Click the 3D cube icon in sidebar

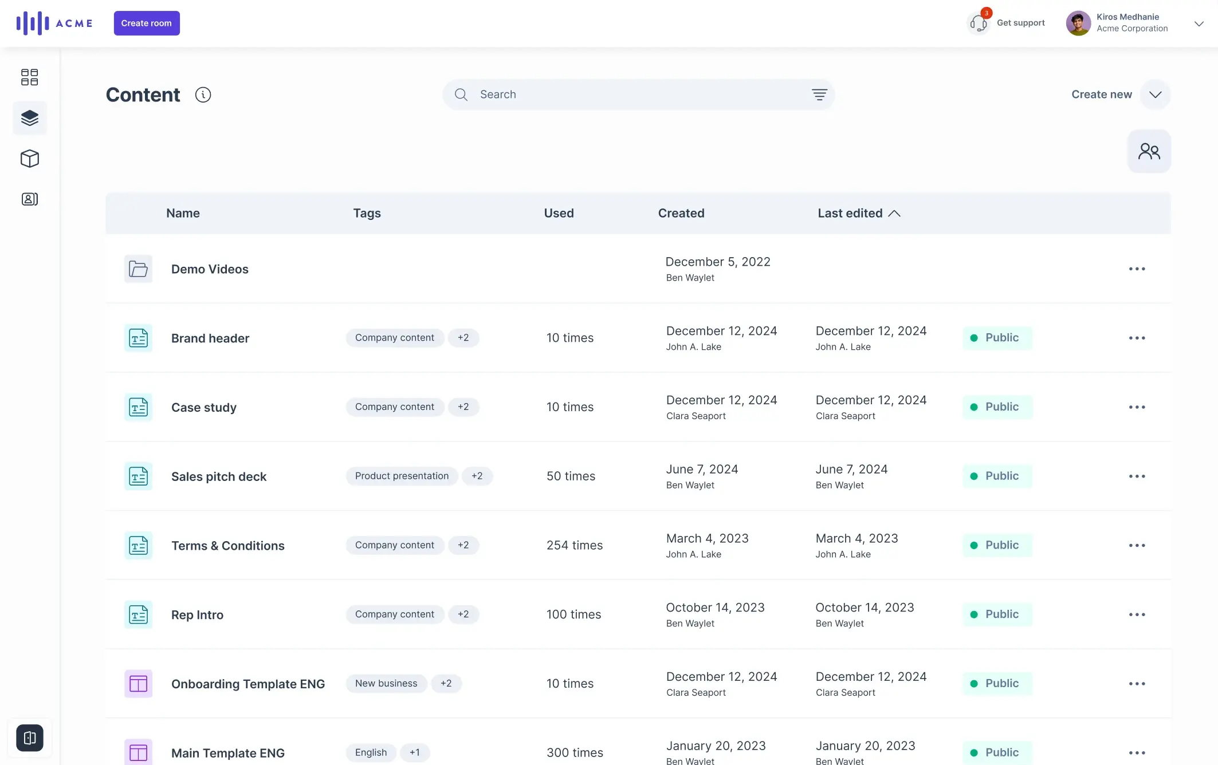pyautogui.click(x=29, y=159)
